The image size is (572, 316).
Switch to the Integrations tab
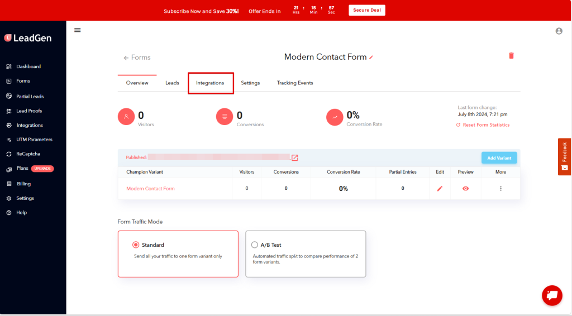(210, 83)
